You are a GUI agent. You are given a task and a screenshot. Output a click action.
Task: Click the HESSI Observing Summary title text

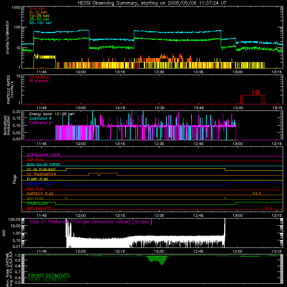(x=152, y=3)
